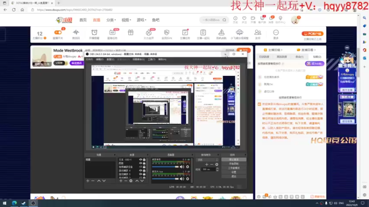Remove selected source with minus icon

coord(125,181)
